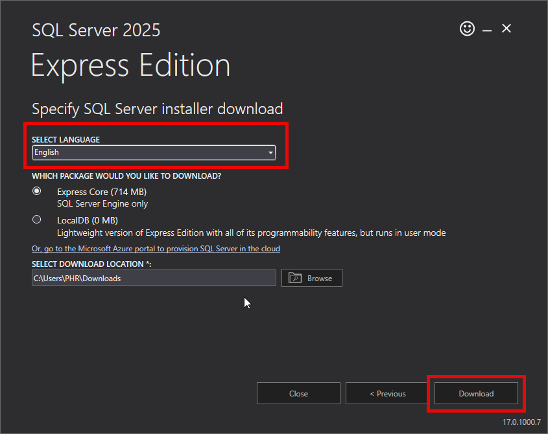Click the folder icon on Browse button
Screen dimensions: 548x434
point(295,278)
